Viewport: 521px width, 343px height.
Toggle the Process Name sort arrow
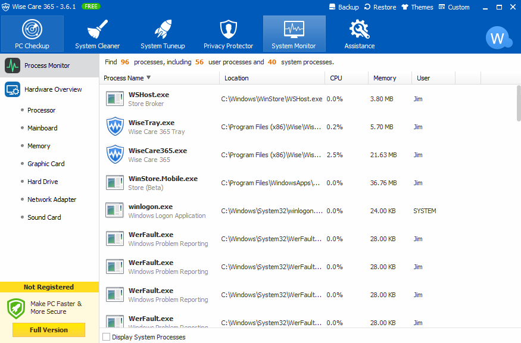click(148, 77)
